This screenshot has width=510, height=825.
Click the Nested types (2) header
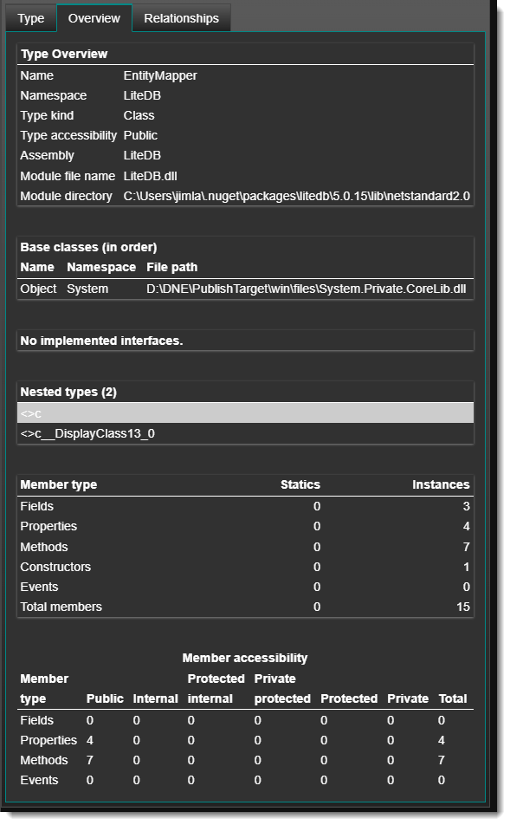point(68,392)
